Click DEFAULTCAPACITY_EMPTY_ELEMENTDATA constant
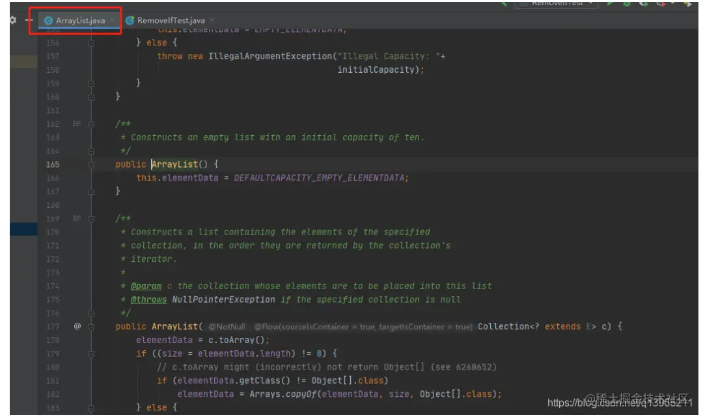The width and height of the screenshot is (703, 419). pyautogui.click(x=319, y=178)
